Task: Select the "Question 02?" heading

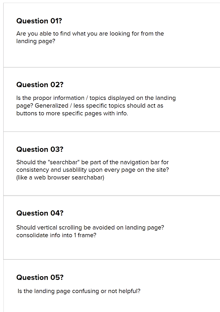Action: point(40,85)
